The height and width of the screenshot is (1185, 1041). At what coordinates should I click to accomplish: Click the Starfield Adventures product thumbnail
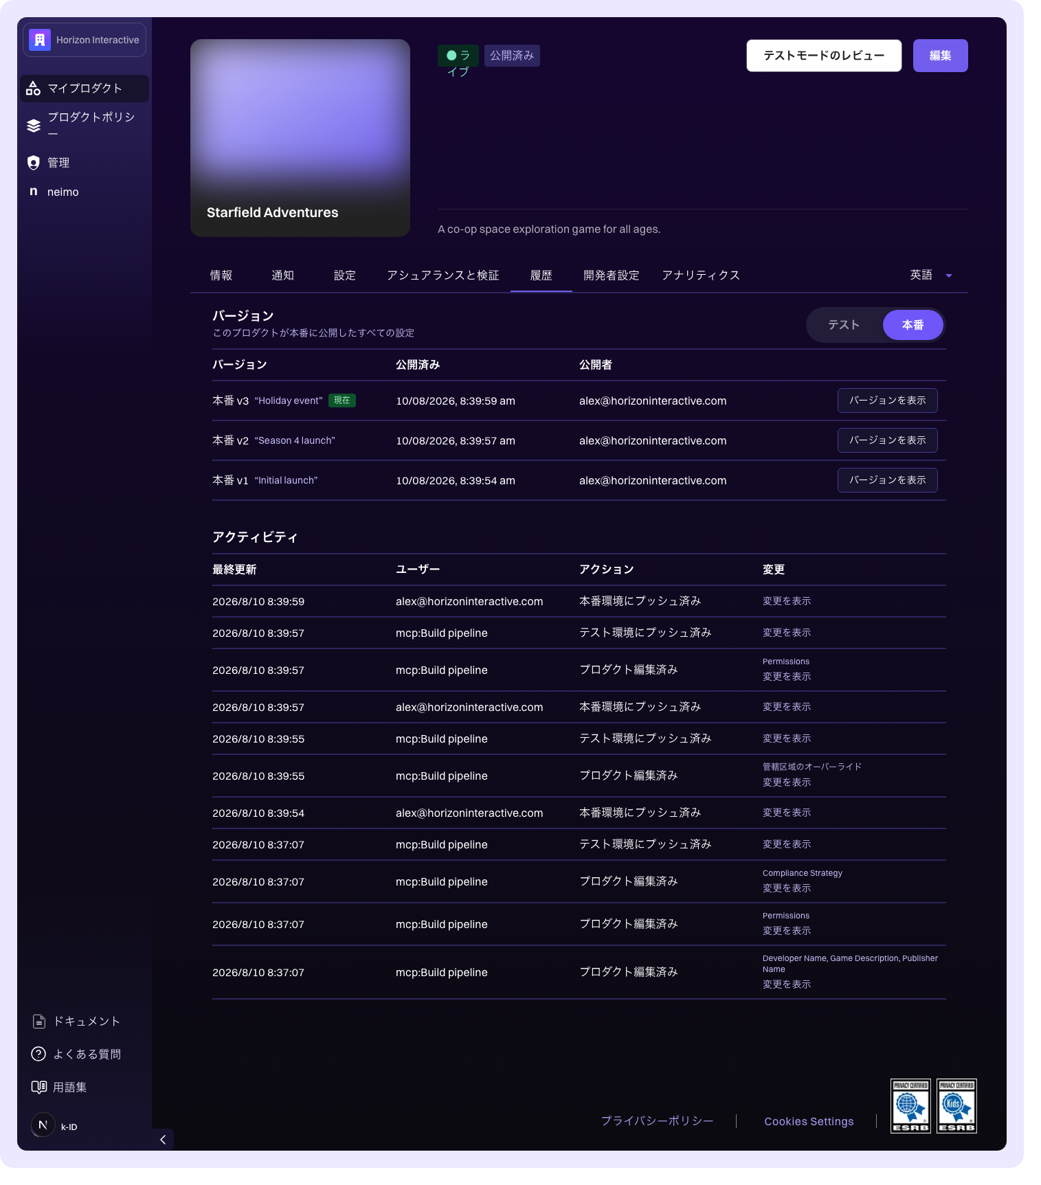tap(300, 138)
